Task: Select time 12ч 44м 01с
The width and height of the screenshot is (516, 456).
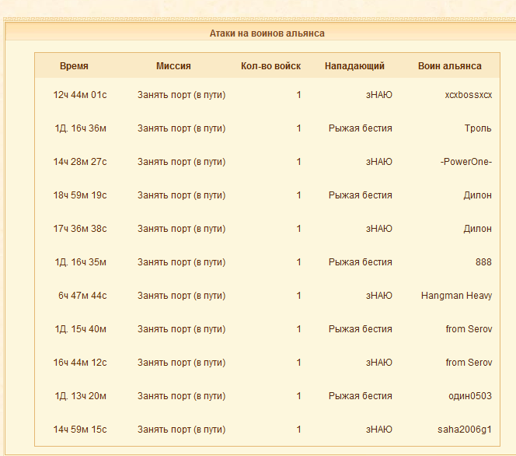Action: click(x=80, y=95)
